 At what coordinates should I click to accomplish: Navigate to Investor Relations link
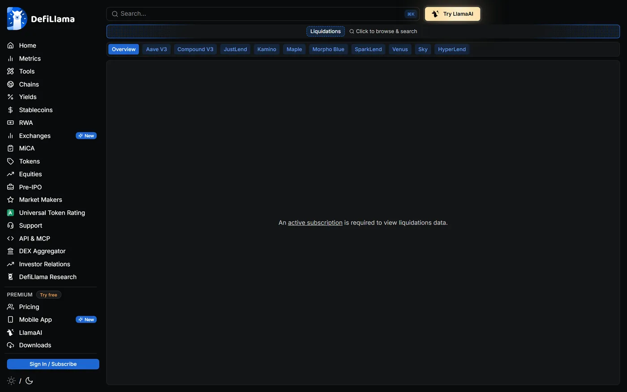45,264
